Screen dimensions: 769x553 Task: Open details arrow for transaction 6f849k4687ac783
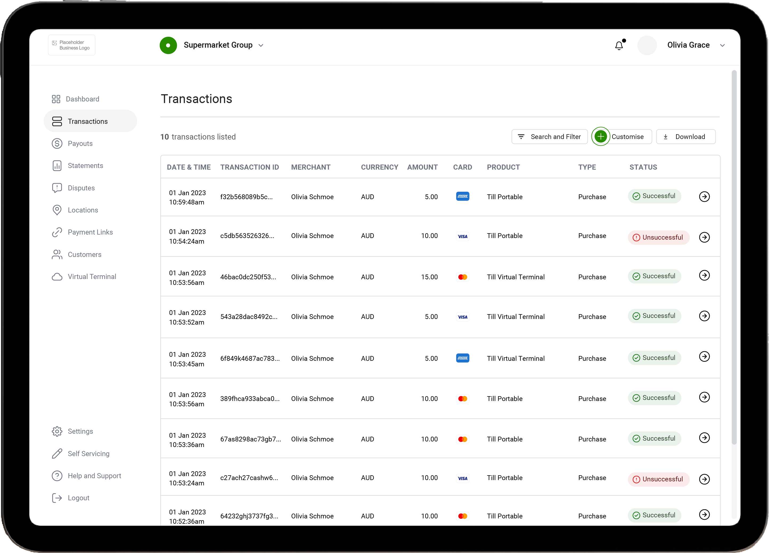[x=704, y=357]
